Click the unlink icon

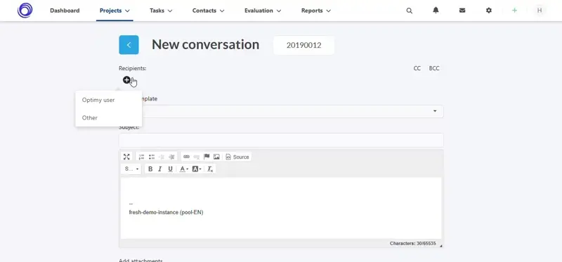point(197,157)
